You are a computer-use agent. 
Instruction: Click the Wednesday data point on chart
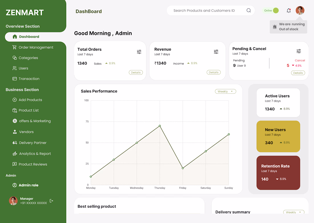coord(137,143)
